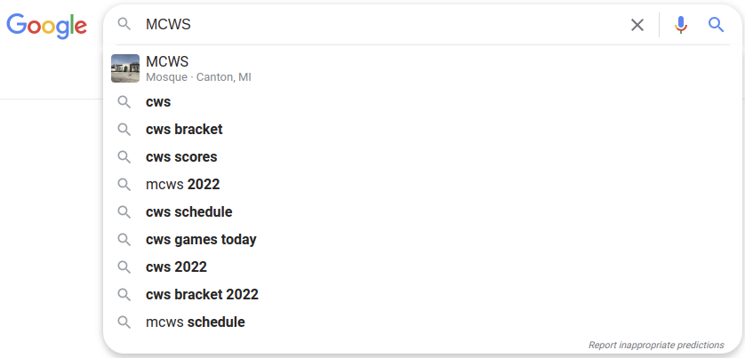Start voice search with microphone icon

pos(681,25)
